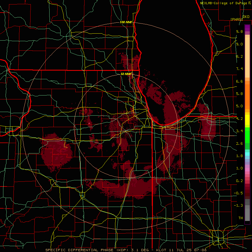Click the [PHAS] label above the scale

point(237,19)
